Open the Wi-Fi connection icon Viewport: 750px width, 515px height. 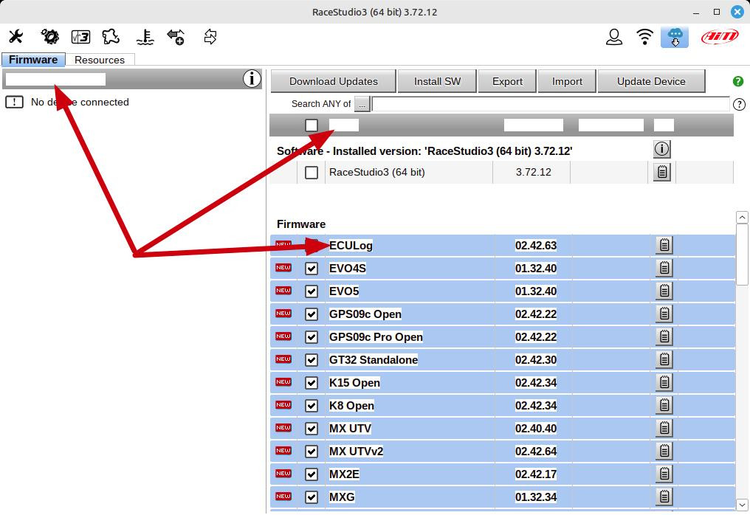coord(644,37)
